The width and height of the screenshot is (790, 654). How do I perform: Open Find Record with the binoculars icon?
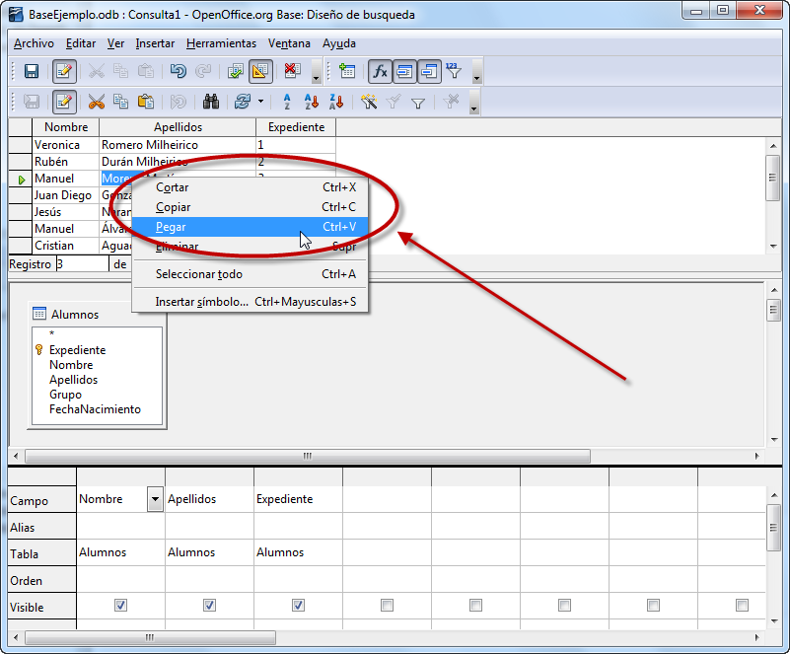tap(211, 103)
